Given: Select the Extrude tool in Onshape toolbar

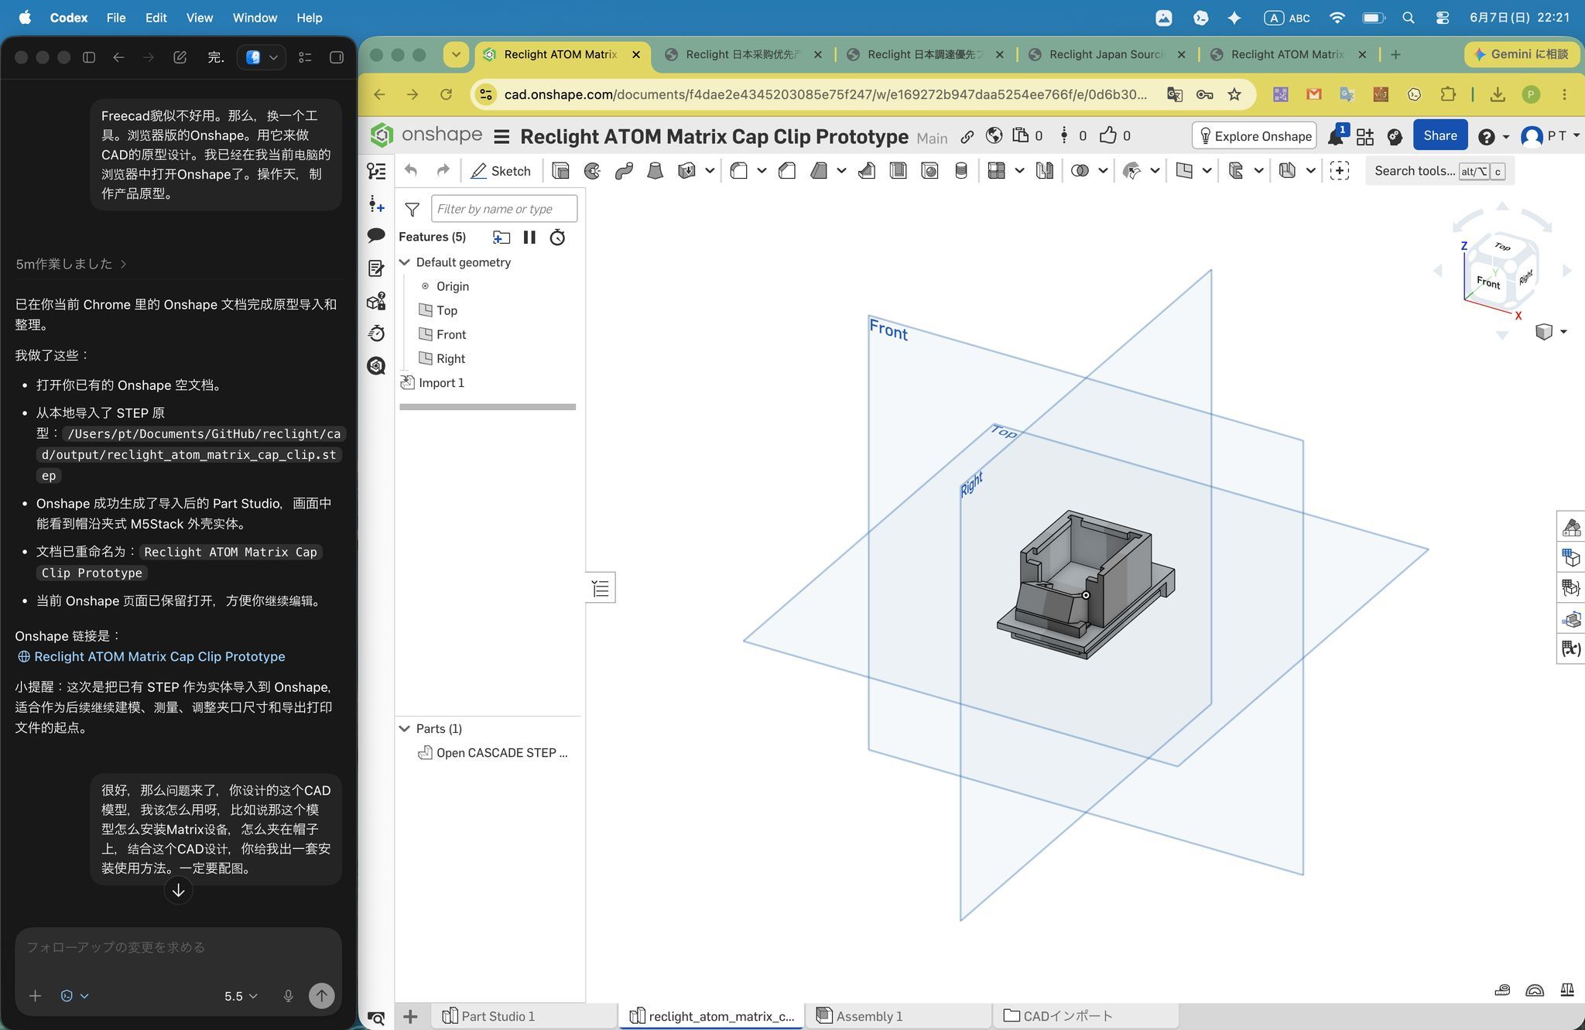Looking at the screenshot, I should pos(560,171).
